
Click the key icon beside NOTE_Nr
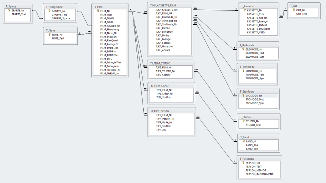(x=49, y=34)
